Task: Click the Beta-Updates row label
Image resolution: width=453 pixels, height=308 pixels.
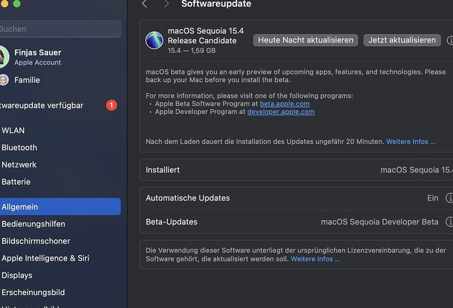Action: pos(171,222)
